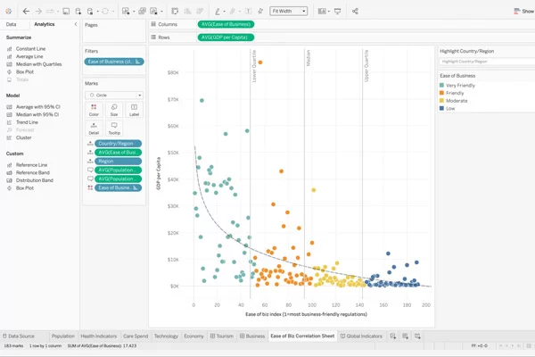This screenshot has height=357, width=535.
Task: Select the Very Friendly legend color
Action: coord(443,85)
